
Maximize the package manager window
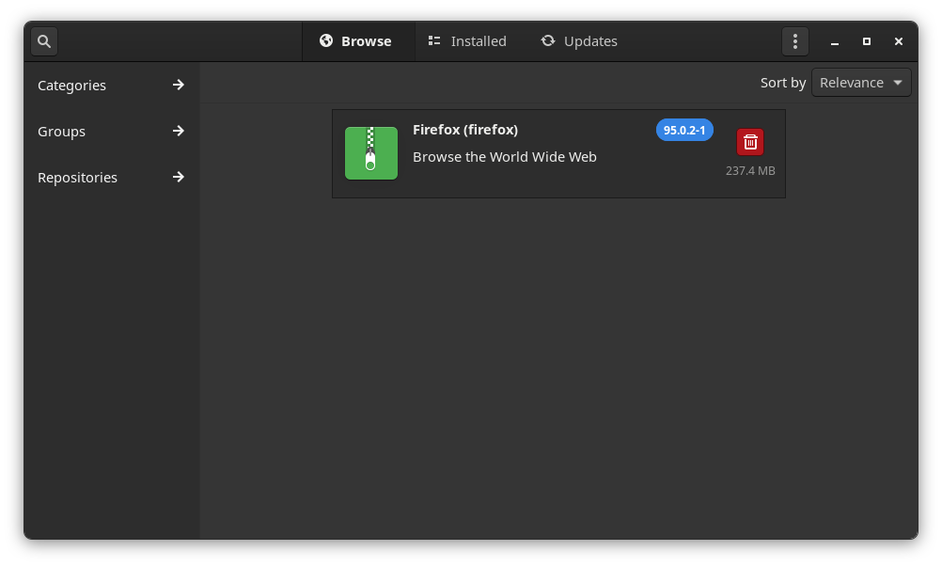867,41
